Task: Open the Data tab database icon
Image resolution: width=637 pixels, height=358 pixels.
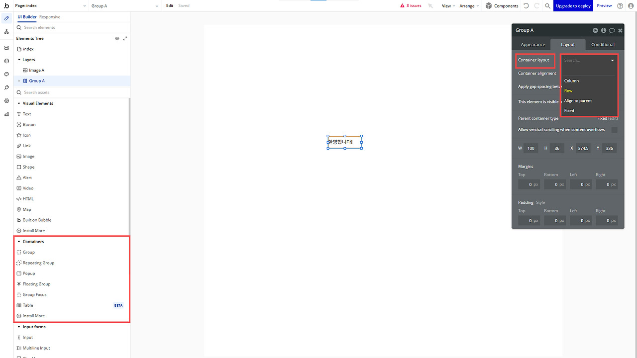Action: pyautogui.click(x=6, y=61)
